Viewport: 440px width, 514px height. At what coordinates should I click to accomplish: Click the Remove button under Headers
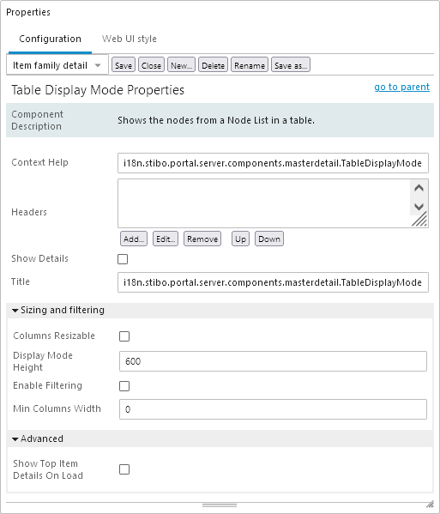pyautogui.click(x=202, y=239)
